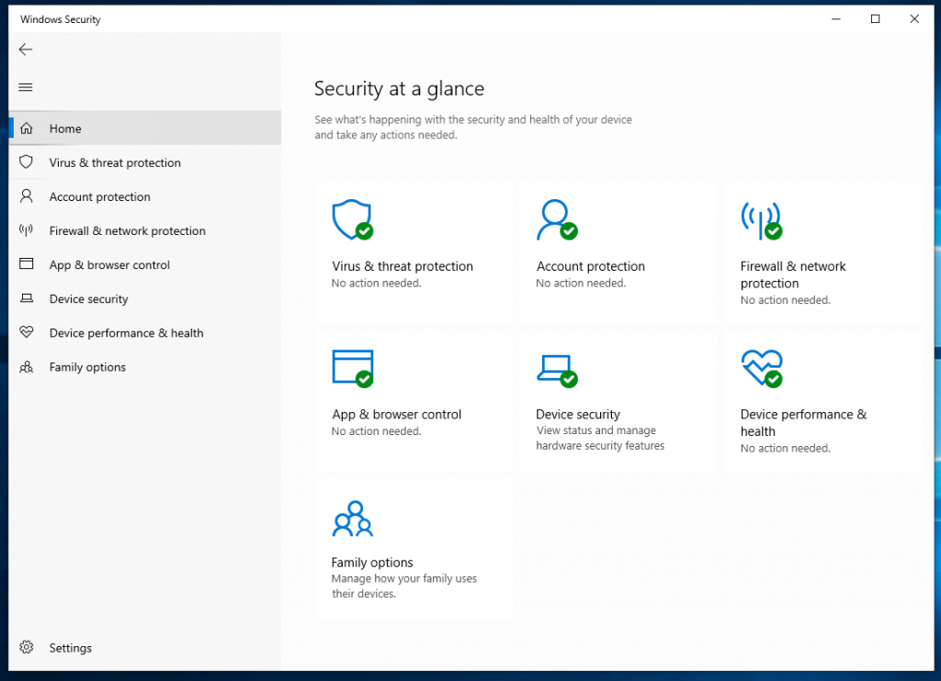Click the Device security tile title

(578, 414)
